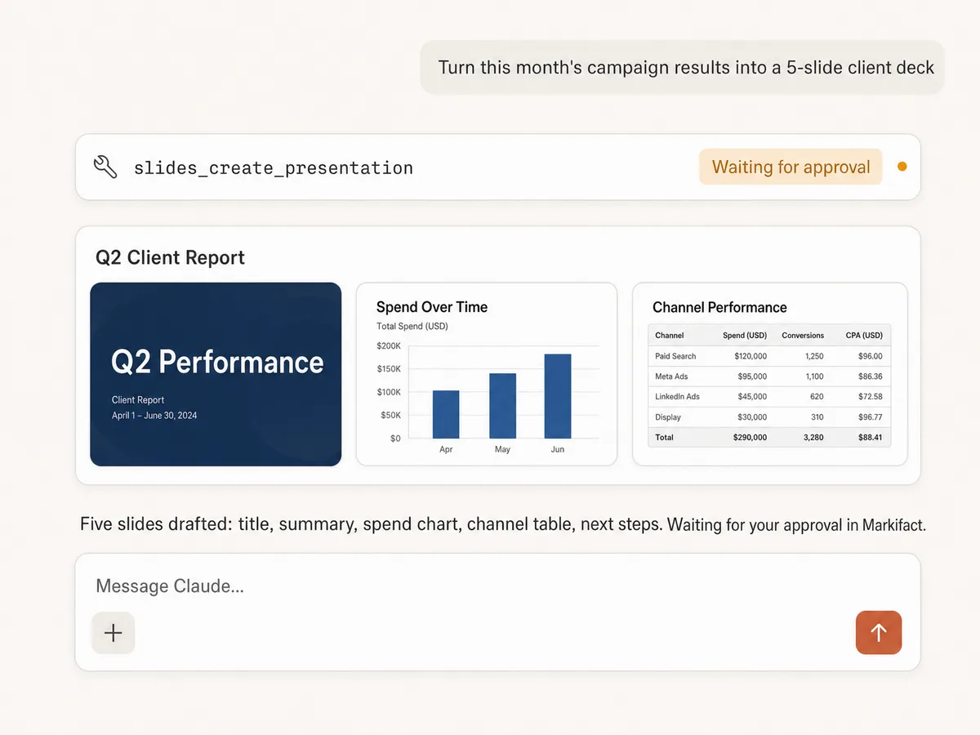
Task: Click the Channel column header
Action: coord(670,335)
